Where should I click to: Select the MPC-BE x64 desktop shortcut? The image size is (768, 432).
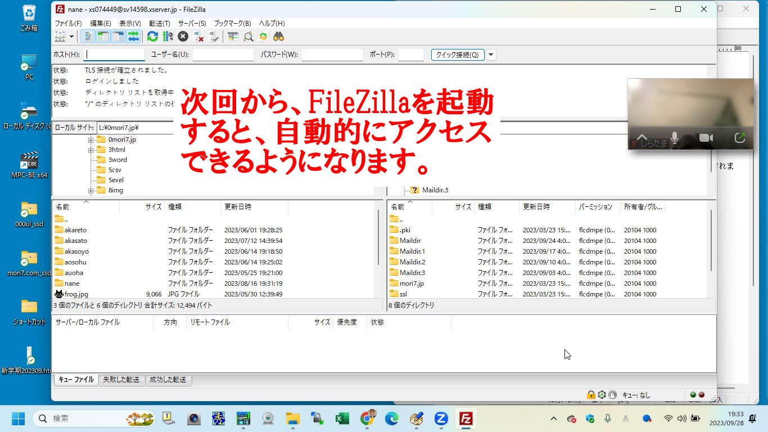click(x=29, y=165)
